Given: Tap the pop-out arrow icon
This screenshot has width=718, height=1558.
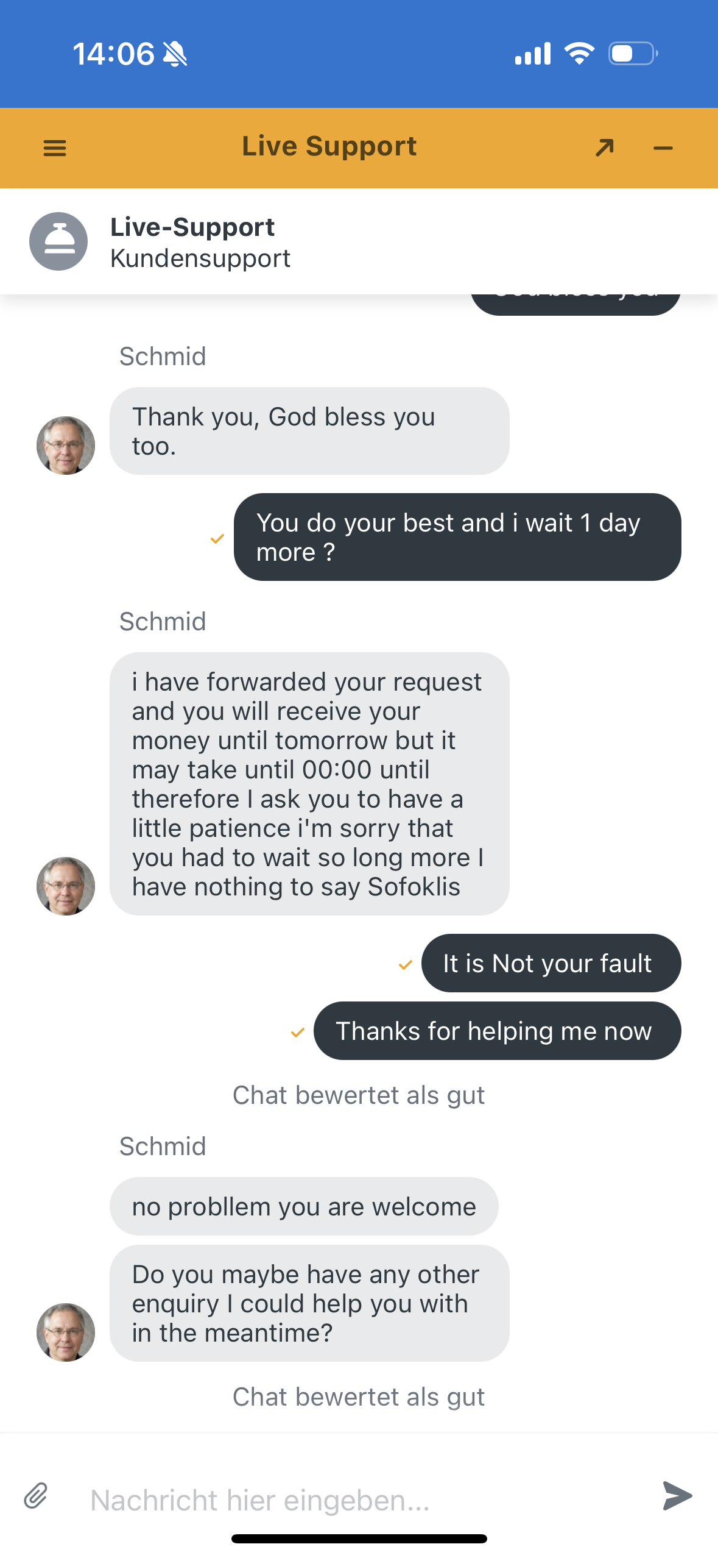Looking at the screenshot, I should pos(604,148).
